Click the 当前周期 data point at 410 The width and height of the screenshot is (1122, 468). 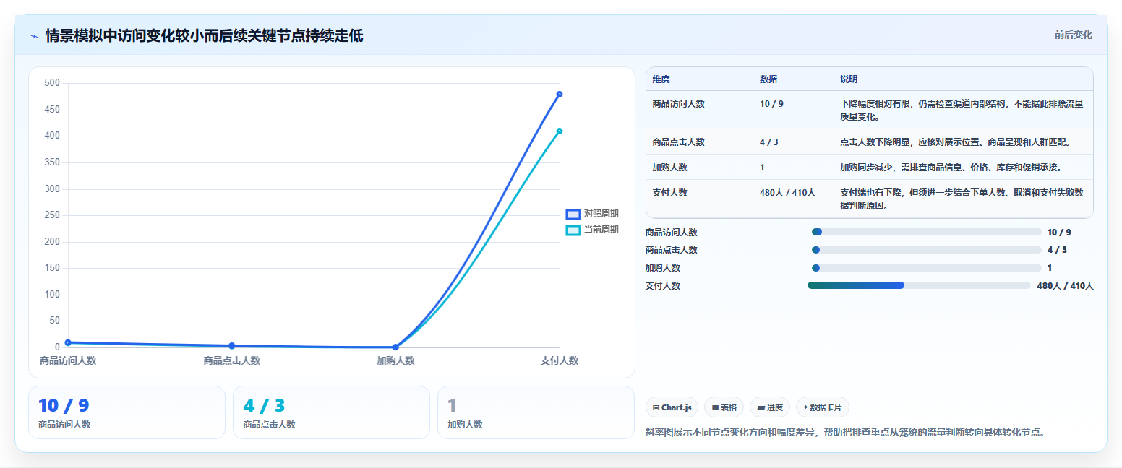(x=560, y=131)
